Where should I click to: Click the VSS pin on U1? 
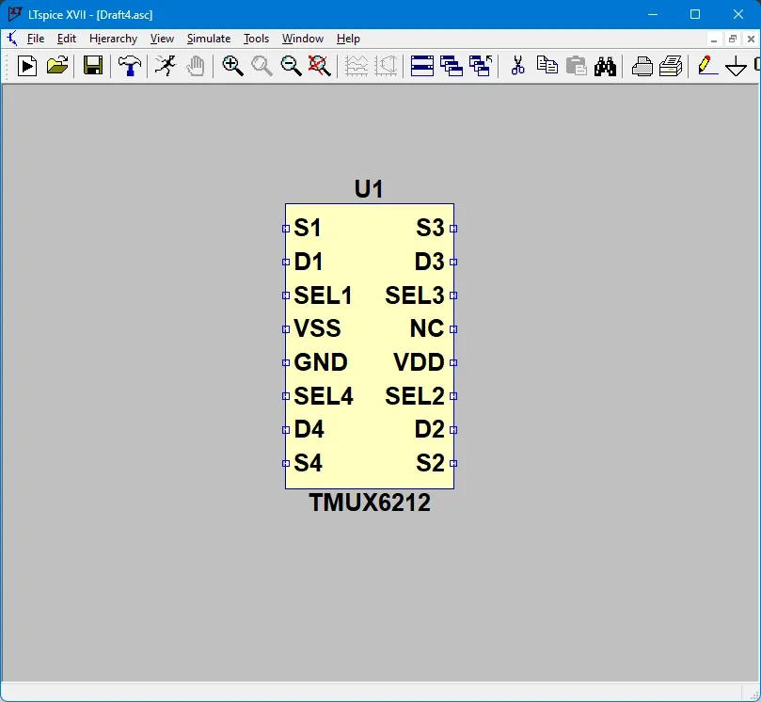(x=286, y=329)
